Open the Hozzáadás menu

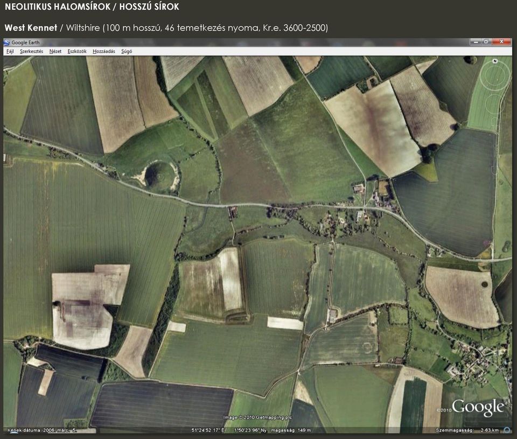click(104, 52)
